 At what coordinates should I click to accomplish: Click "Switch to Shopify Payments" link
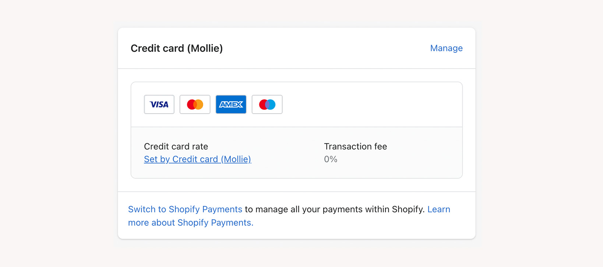(x=185, y=209)
